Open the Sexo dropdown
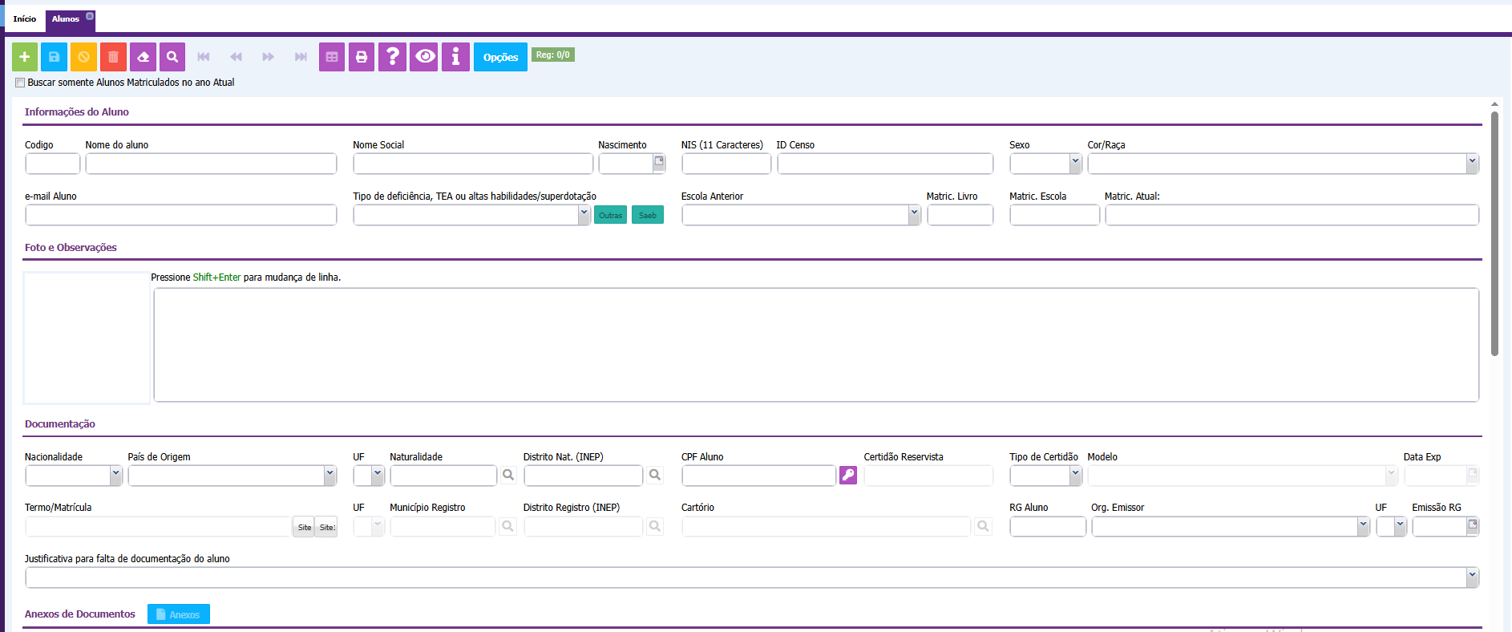This screenshot has height=632, width=1512. (x=1045, y=164)
